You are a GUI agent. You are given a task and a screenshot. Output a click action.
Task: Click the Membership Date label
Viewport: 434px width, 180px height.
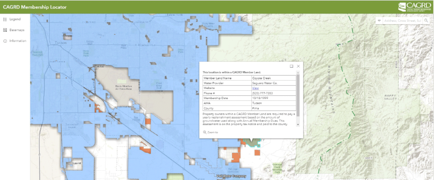pyautogui.click(x=215, y=98)
